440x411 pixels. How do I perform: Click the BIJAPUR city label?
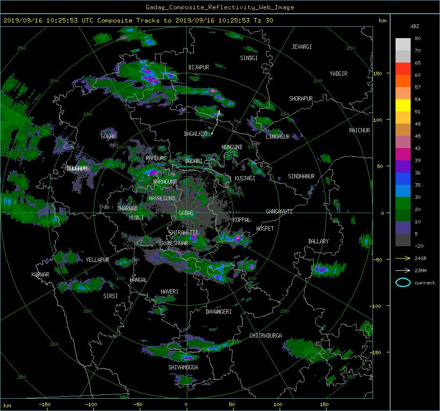(198, 67)
